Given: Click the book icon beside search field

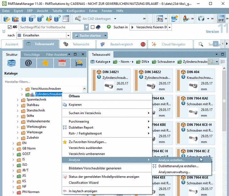Looking at the screenshot, I should point(98,27).
